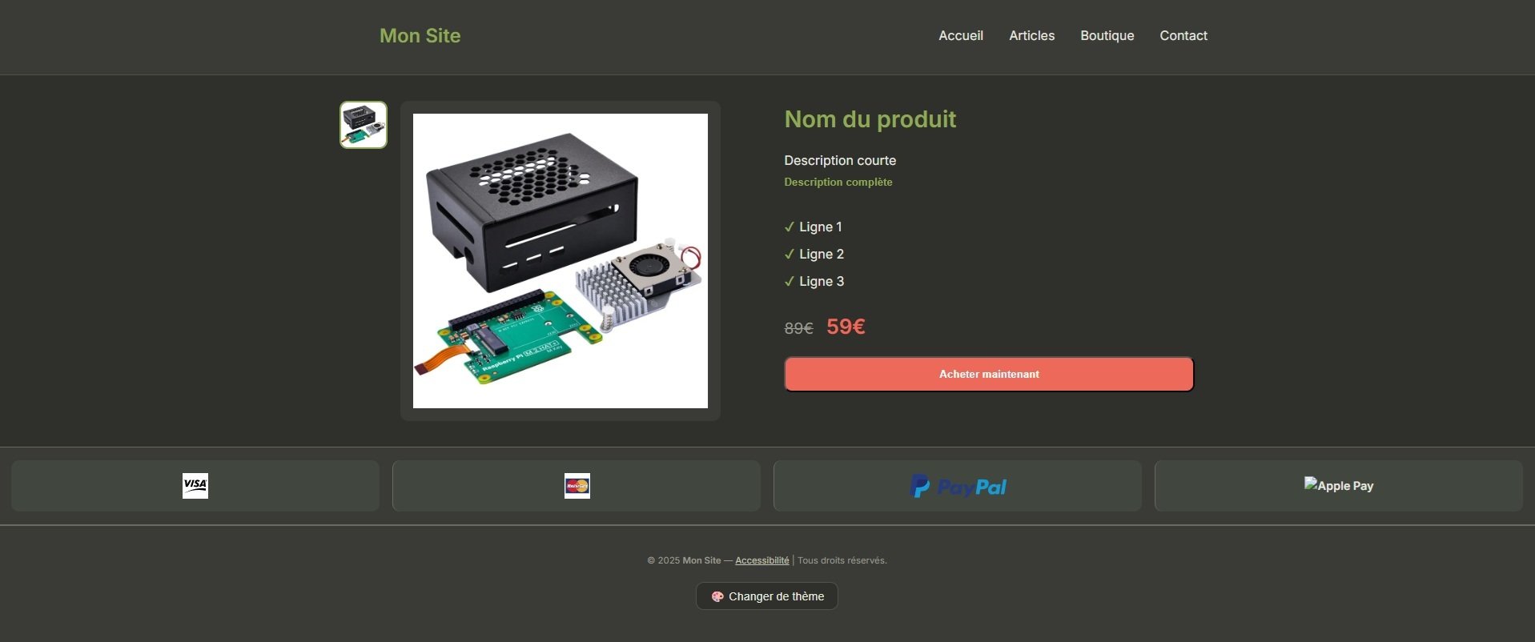Image resolution: width=1535 pixels, height=642 pixels.
Task: Click the large Raspberry Pi product image
Action: point(561,261)
